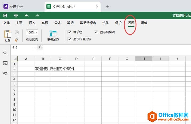Open a new tab with plus icon
Viewport: 191px width, 124px height.
click(x=108, y=7)
